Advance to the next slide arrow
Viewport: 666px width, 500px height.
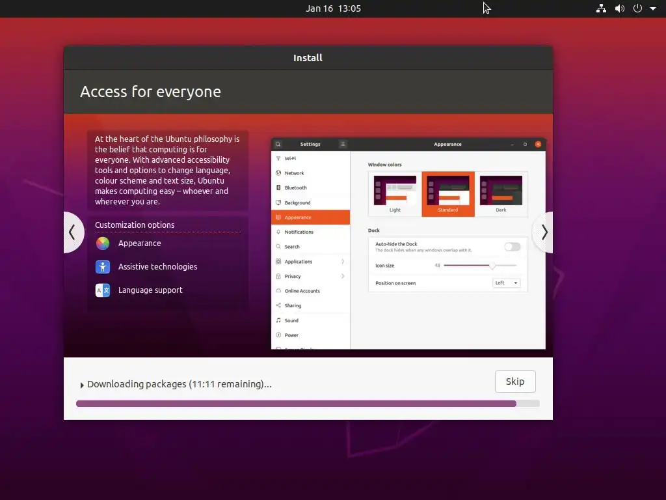pos(544,232)
